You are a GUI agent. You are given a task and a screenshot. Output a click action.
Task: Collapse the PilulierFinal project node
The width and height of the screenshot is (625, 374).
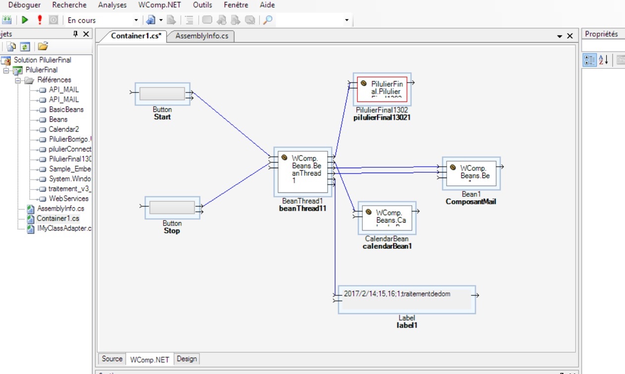coord(6,70)
